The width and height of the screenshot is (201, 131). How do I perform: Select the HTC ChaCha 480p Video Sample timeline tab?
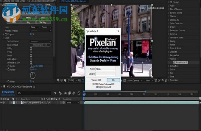tap(19, 87)
